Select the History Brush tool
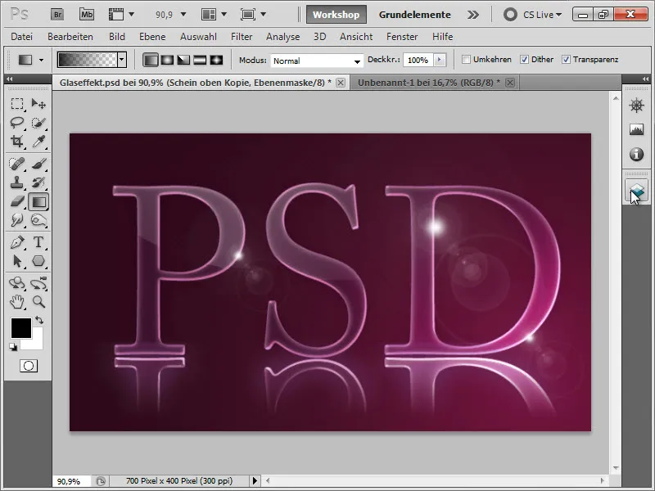The height and width of the screenshot is (491, 655). click(x=38, y=182)
